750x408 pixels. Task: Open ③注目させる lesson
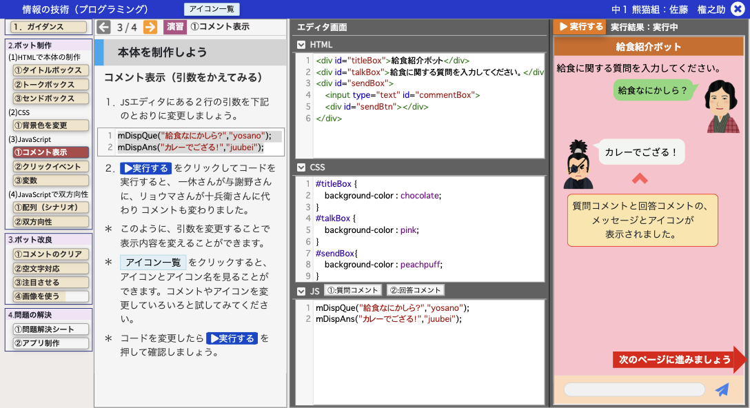pyautogui.click(x=51, y=282)
